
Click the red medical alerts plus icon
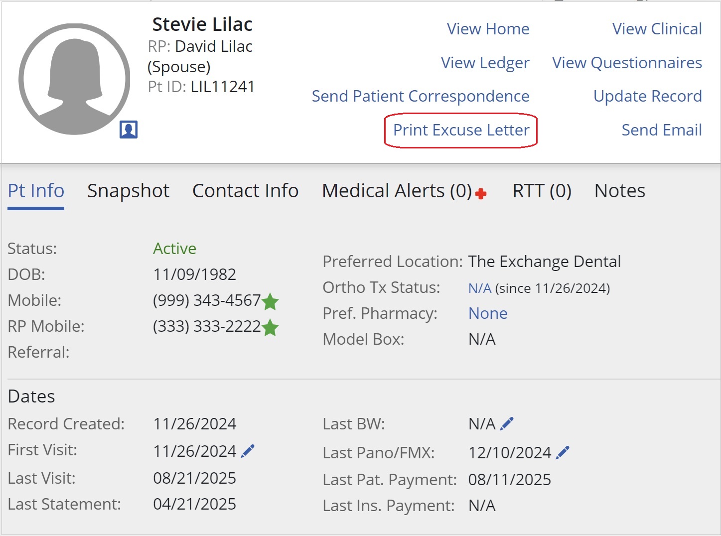pyautogui.click(x=481, y=194)
